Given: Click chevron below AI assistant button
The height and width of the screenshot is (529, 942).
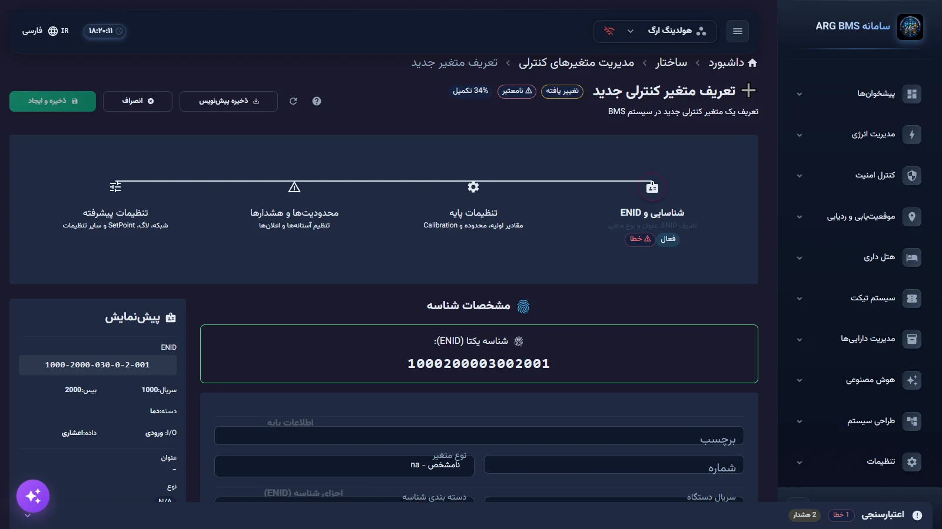Looking at the screenshot, I should [x=28, y=516].
